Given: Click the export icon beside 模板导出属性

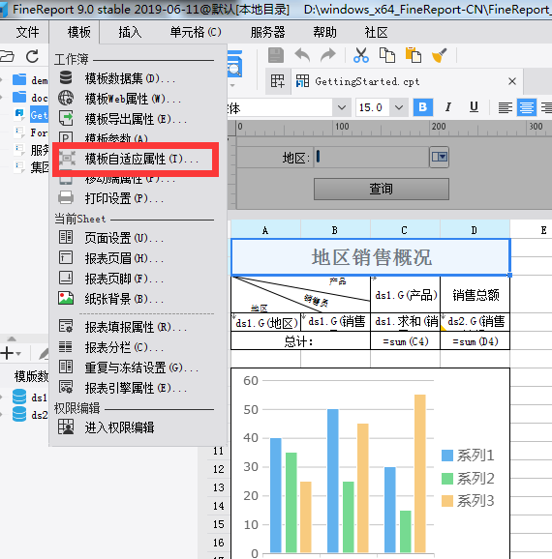Looking at the screenshot, I should click(66, 118).
